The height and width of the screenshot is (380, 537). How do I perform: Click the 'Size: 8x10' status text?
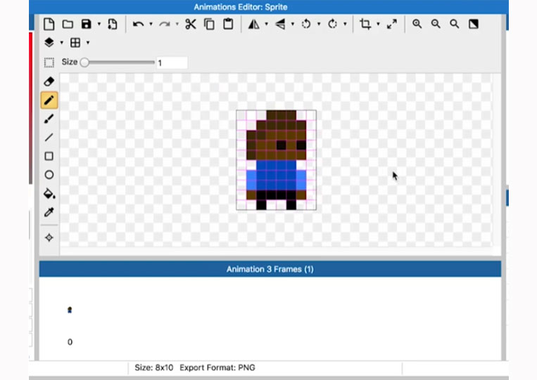153,367
